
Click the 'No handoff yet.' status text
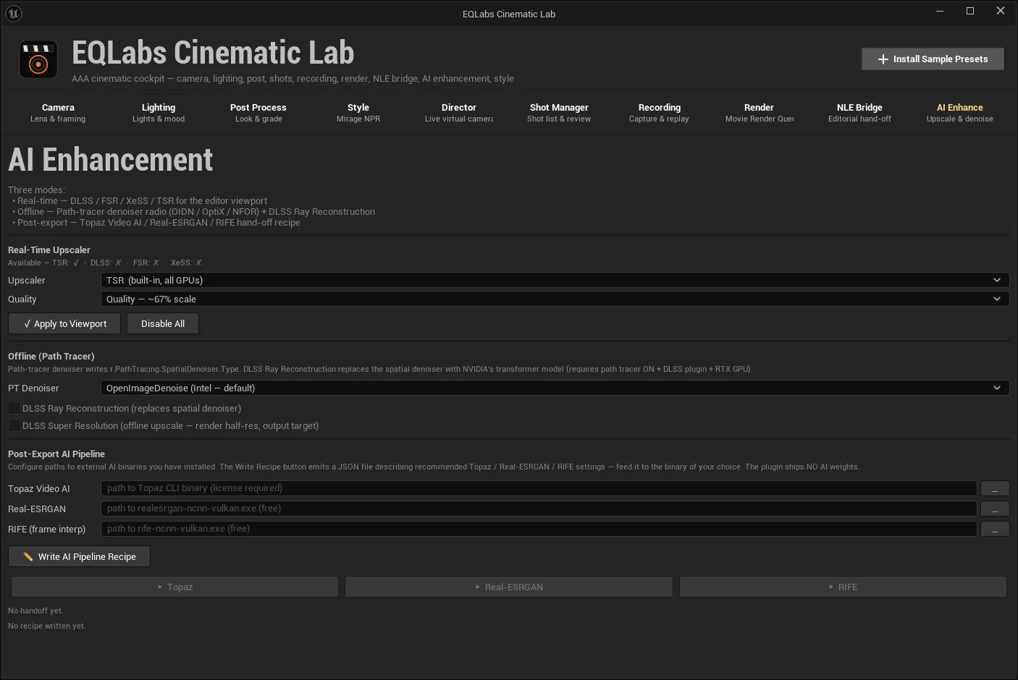pos(35,611)
